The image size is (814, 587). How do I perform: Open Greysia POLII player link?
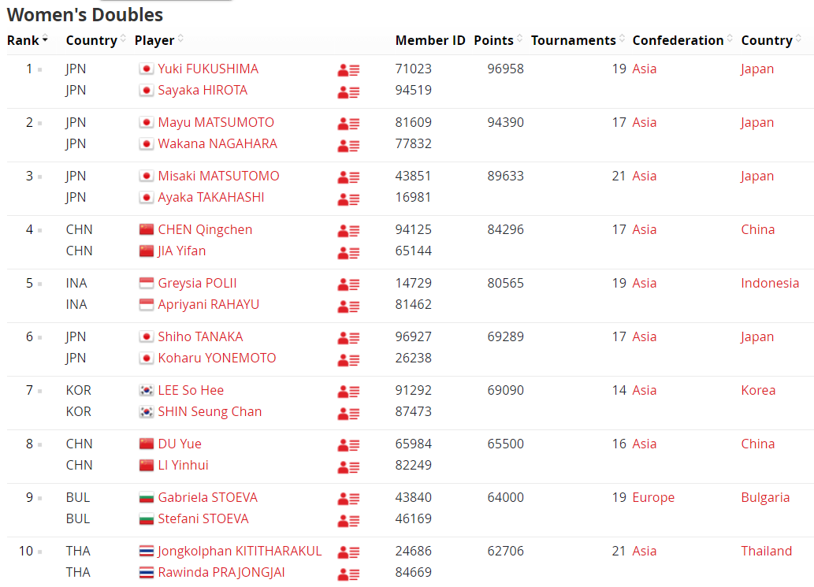point(197,284)
